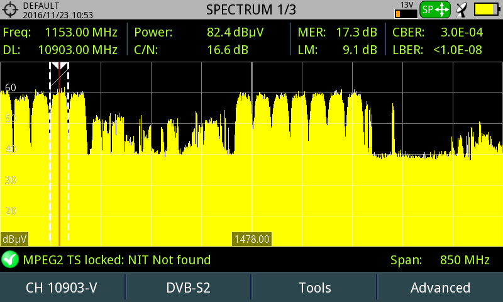Open the DVB-S2 signal parameters menu
Screen dimensions: 503x302
click(x=188, y=288)
